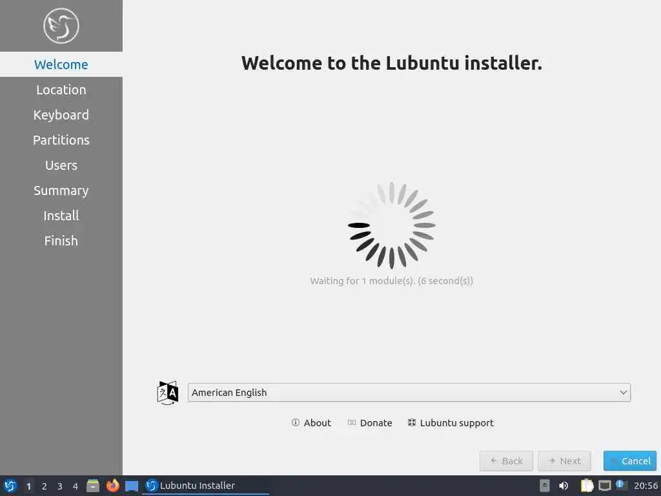Switch to workspace 3

tap(60, 486)
